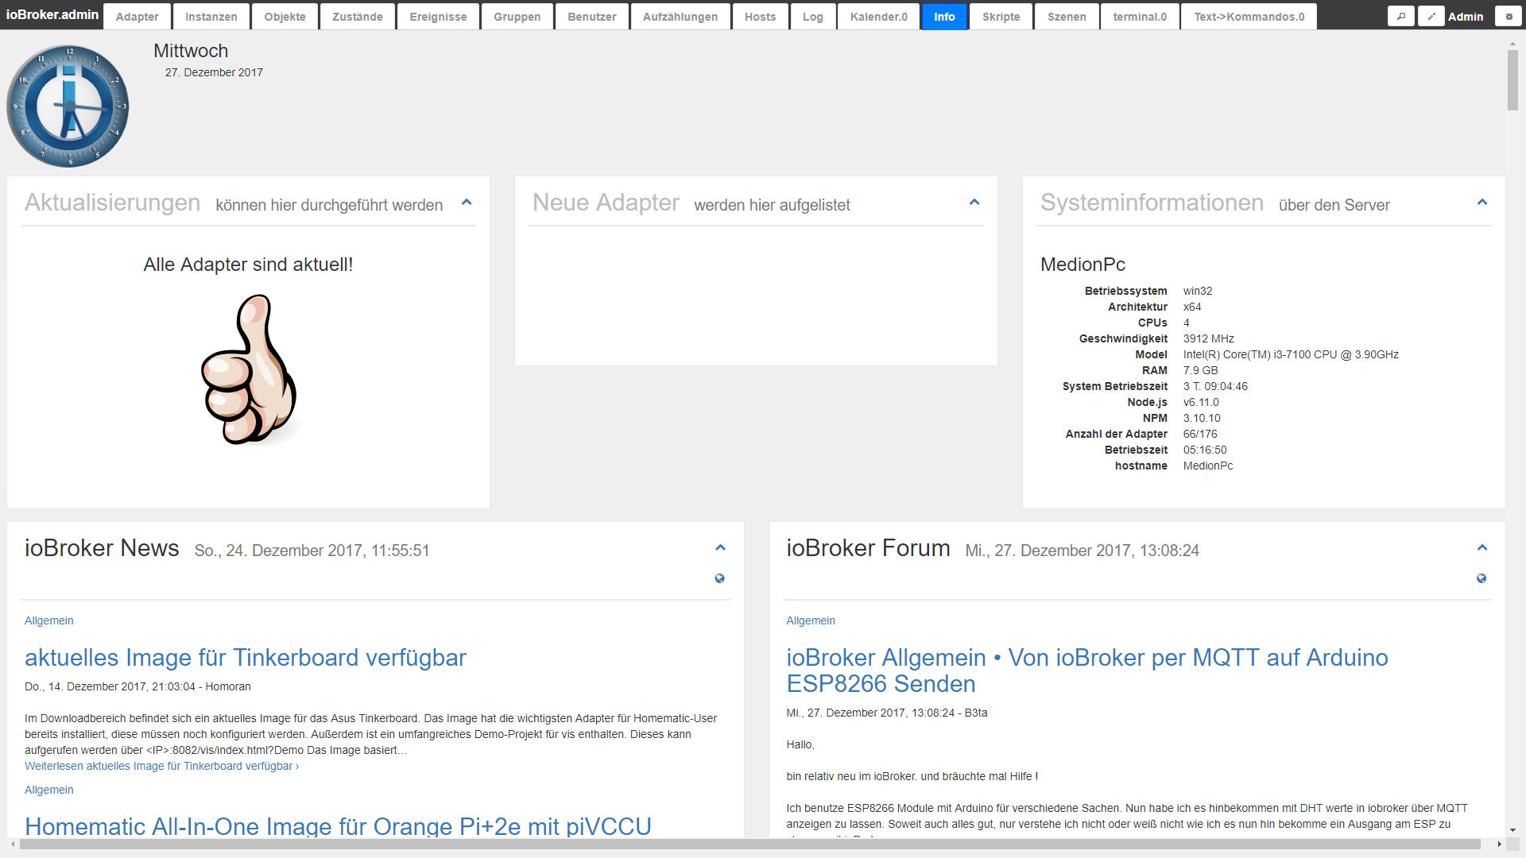Click the Model value Intel Core i3-7100
The height and width of the screenshot is (858, 1526).
coord(1291,354)
